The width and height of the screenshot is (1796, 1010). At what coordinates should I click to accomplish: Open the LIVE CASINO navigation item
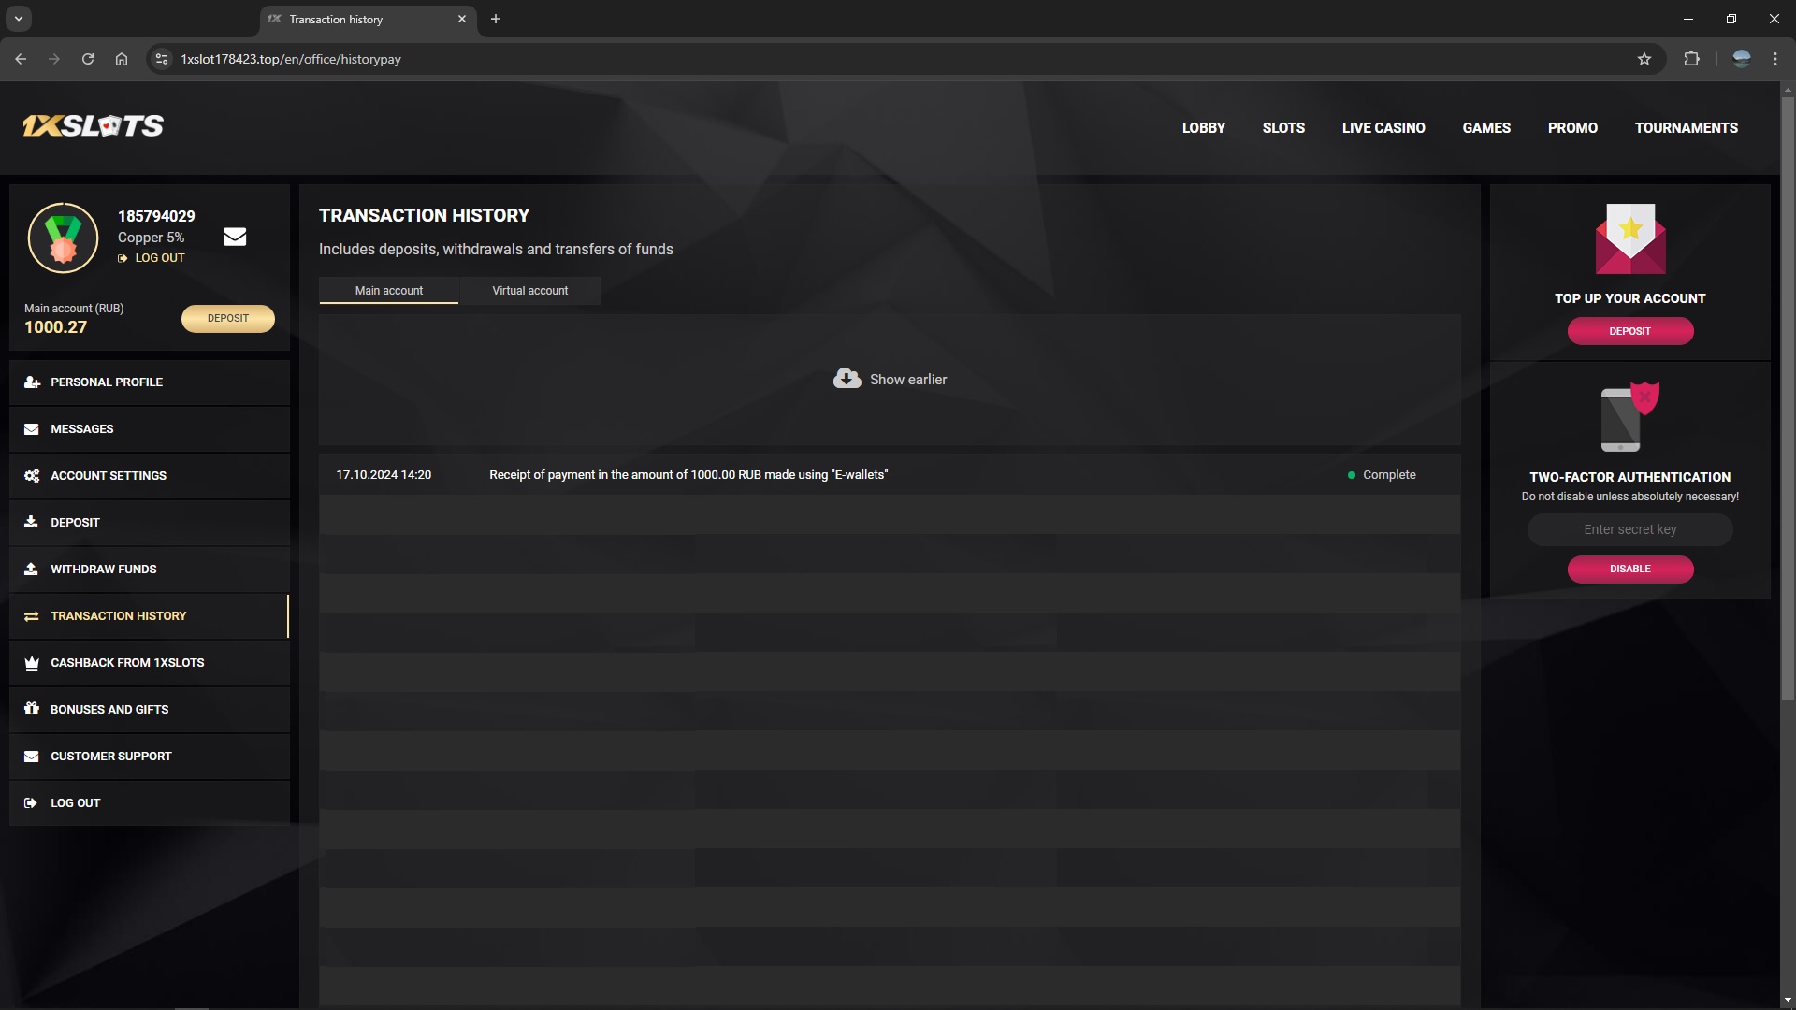pos(1383,128)
